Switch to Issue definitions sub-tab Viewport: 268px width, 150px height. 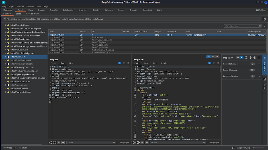pos(33,14)
